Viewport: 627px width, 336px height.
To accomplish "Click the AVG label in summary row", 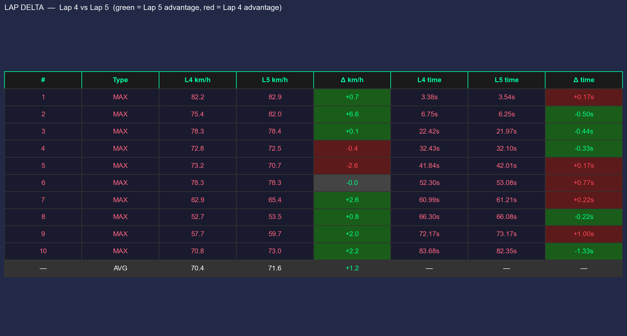I will 120,268.
